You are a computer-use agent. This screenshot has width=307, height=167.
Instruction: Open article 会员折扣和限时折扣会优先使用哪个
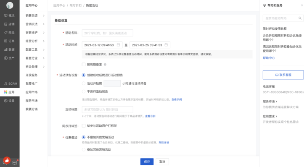[282, 38]
